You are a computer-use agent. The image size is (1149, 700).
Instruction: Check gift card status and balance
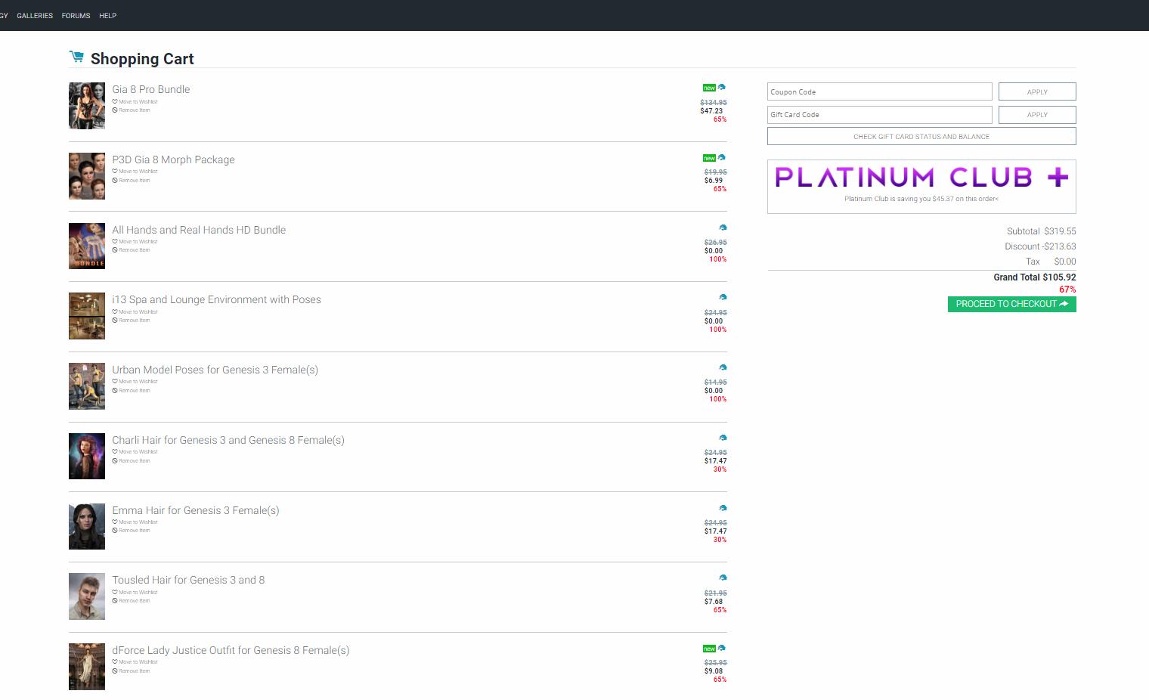(x=921, y=137)
